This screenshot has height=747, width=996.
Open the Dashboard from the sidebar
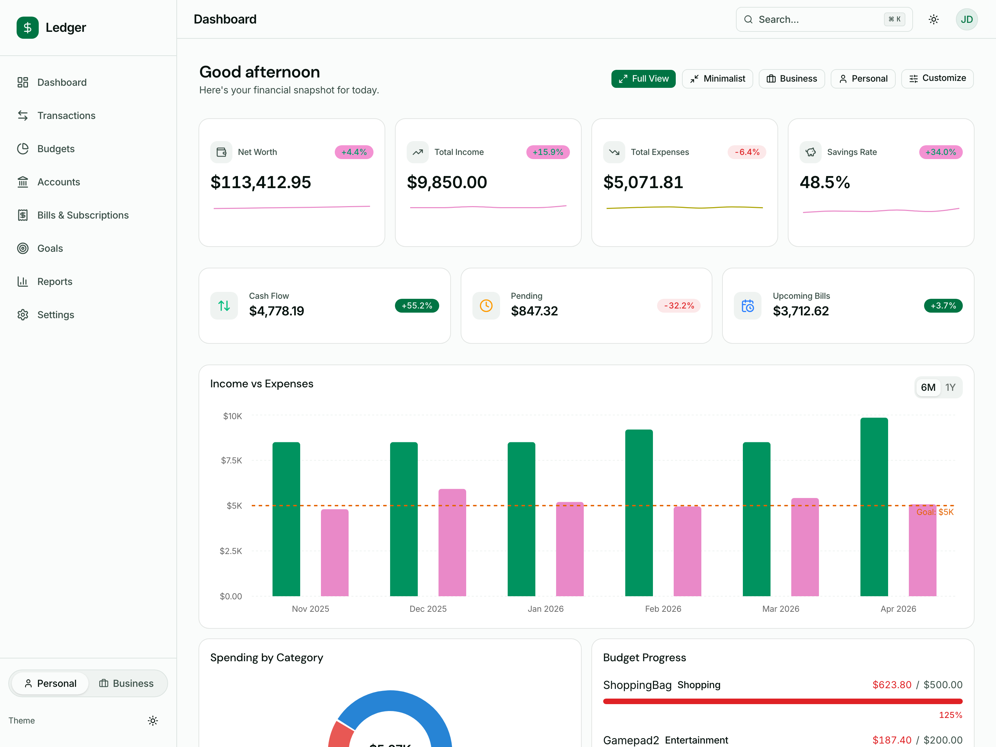click(62, 82)
